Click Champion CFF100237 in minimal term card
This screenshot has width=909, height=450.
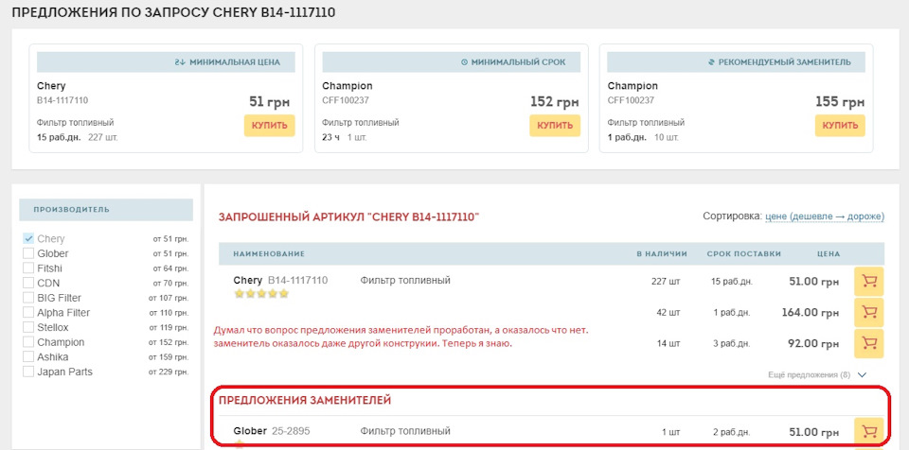(x=348, y=93)
